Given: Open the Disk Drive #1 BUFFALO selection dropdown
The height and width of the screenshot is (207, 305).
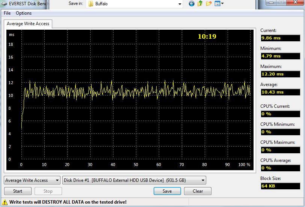Looking at the screenshot, I should point(134,180).
